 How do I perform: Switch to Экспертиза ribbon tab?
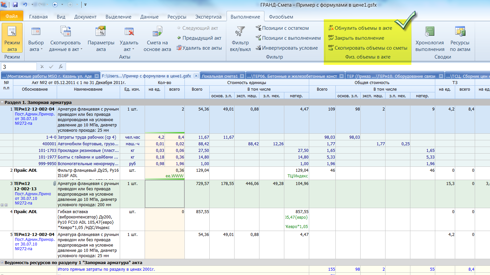tap(208, 17)
